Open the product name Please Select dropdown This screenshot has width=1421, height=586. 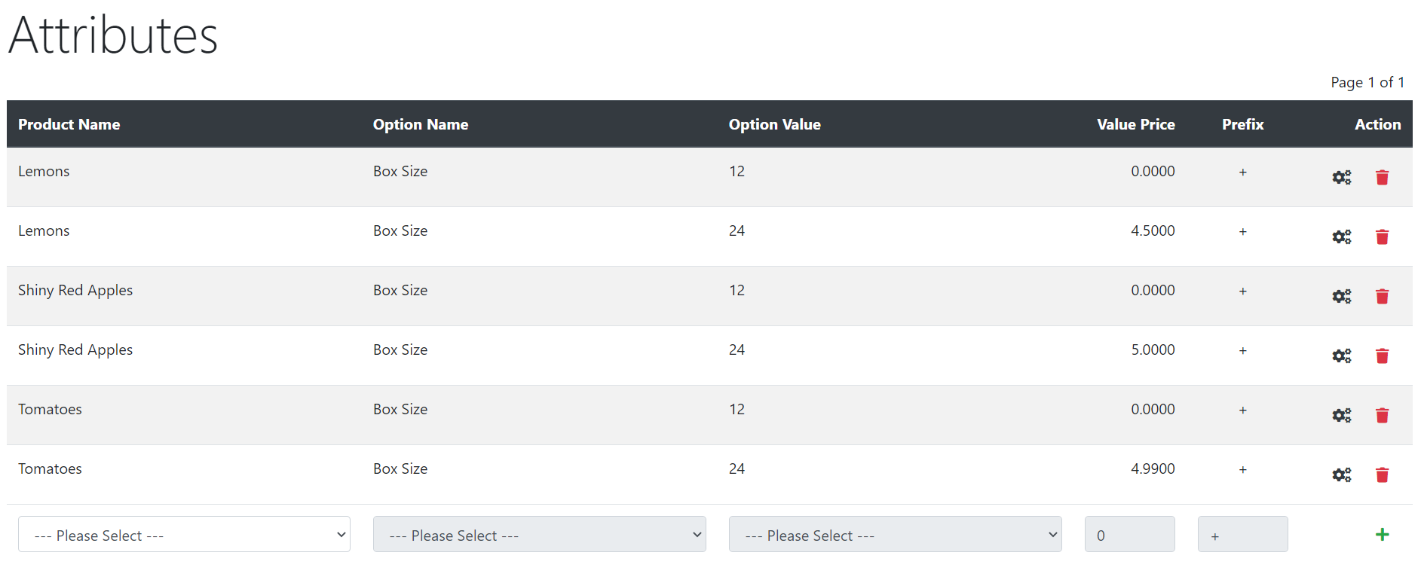click(184, 534)
